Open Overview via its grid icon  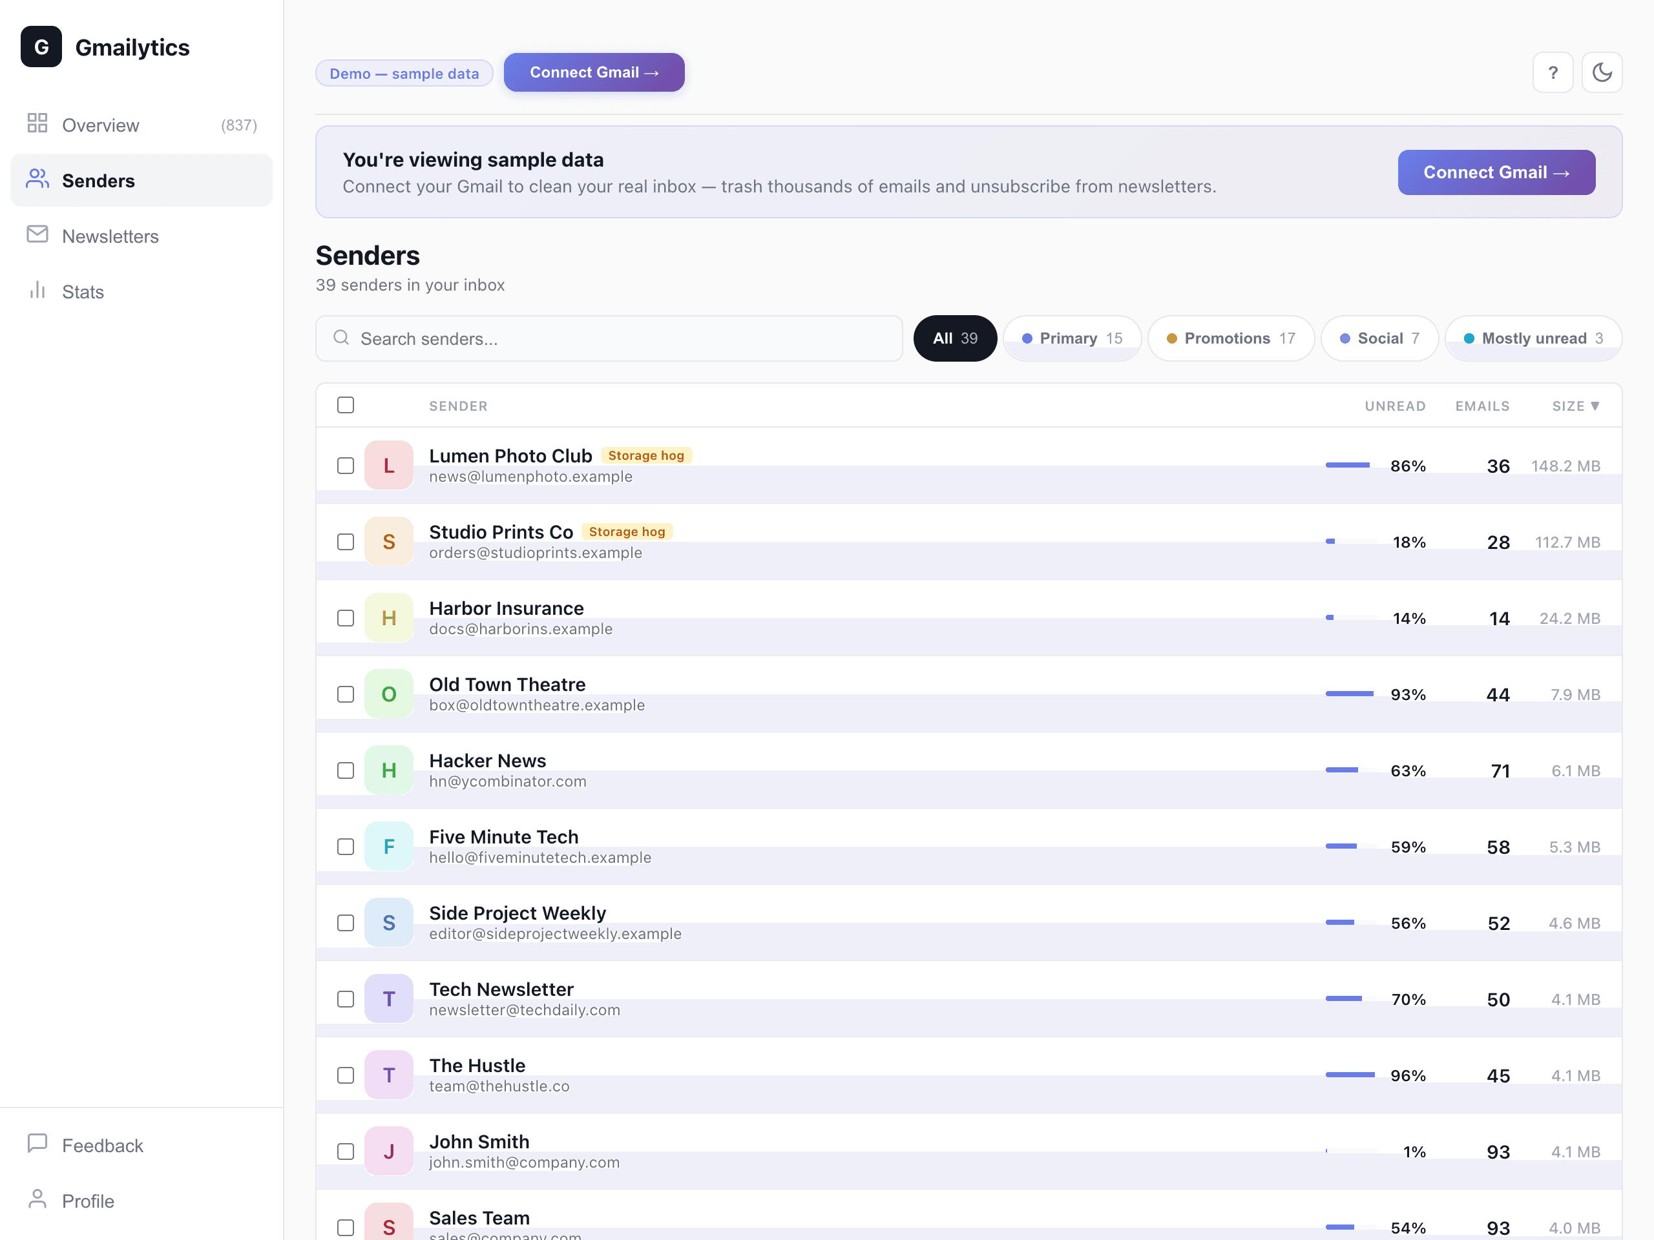click(x=37, y=123)
